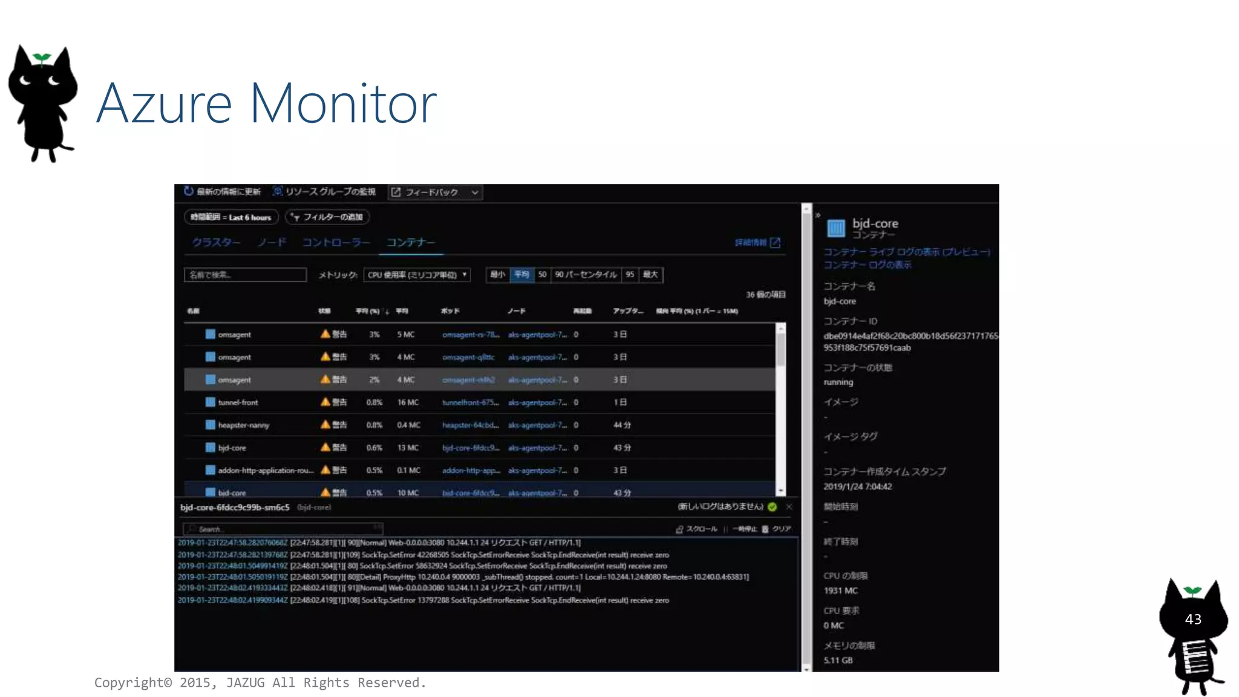
Task: Click main pane vertical scrollbar
Action: (x=806, y=438)
